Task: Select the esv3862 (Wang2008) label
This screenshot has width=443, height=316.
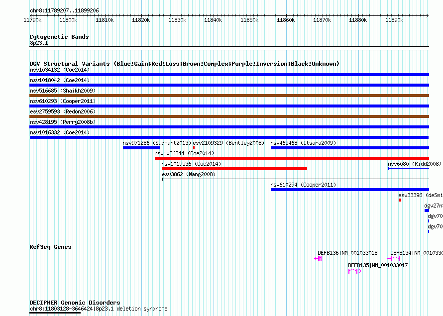Action: pyautogui.click(x=189, y=174)
